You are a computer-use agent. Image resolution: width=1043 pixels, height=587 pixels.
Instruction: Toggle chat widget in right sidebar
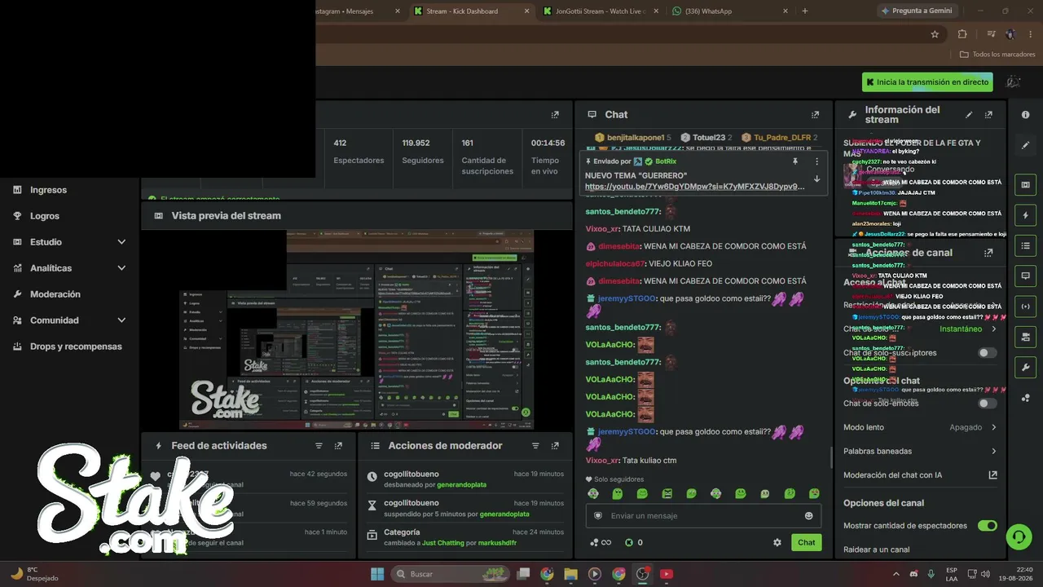[1025, 276]
